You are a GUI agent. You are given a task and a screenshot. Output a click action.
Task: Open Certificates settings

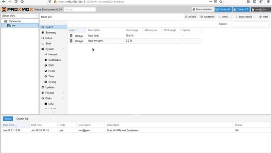[53, 60]
